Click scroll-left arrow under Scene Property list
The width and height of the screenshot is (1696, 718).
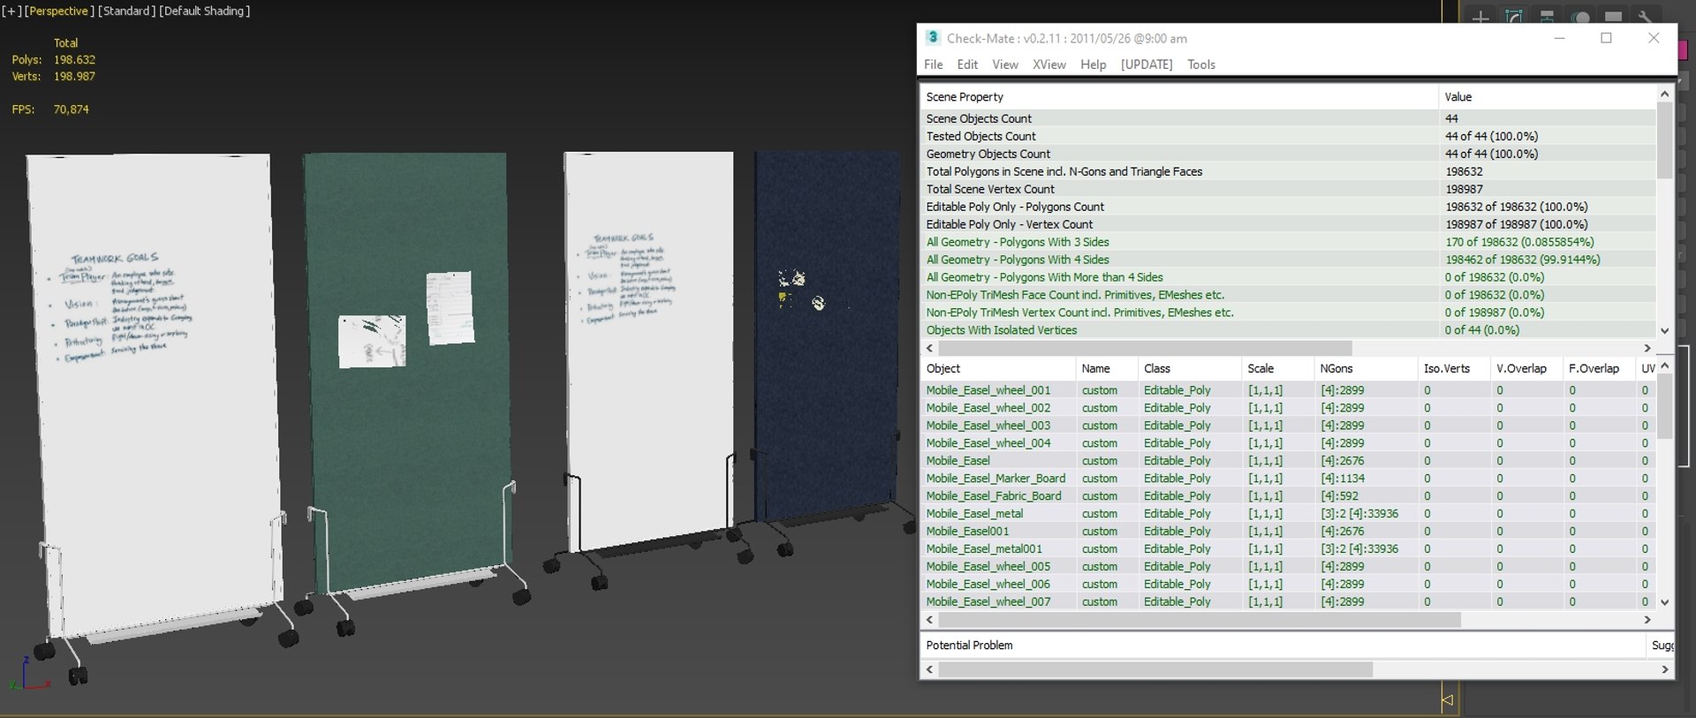[x=929, y=348]
